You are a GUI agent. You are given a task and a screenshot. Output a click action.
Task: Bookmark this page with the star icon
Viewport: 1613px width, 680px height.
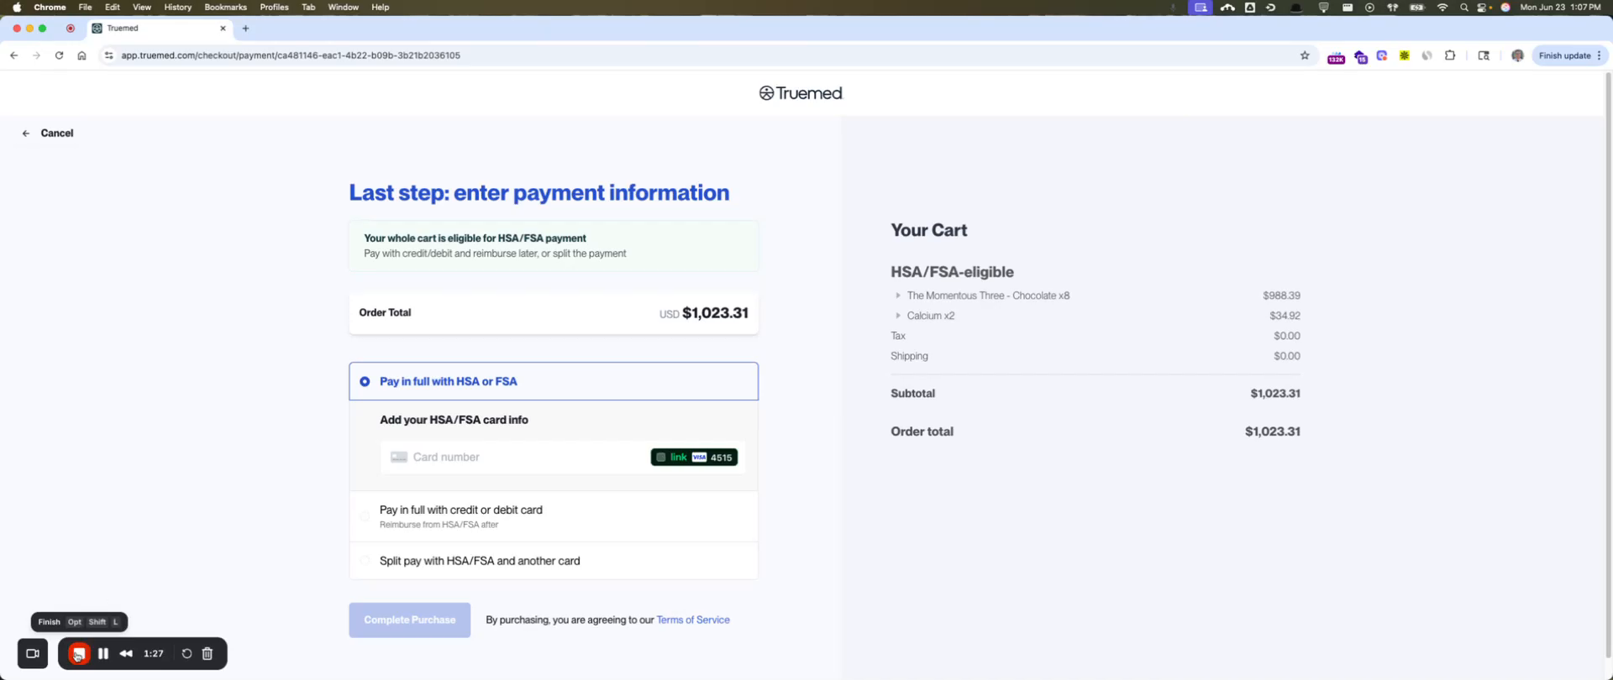[1305, 55]
